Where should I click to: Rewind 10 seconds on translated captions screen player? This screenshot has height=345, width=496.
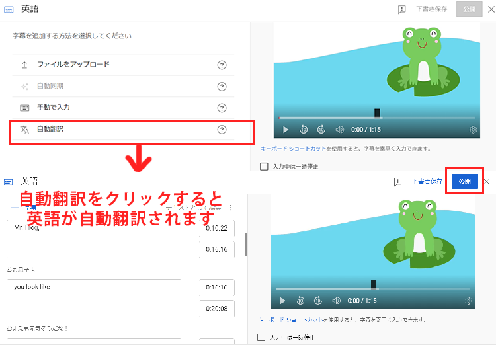coord(300,301)
